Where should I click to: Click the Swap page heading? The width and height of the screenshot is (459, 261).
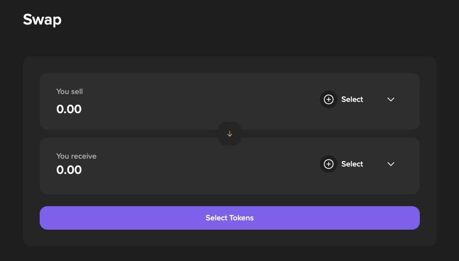click(x=42, y=20)
